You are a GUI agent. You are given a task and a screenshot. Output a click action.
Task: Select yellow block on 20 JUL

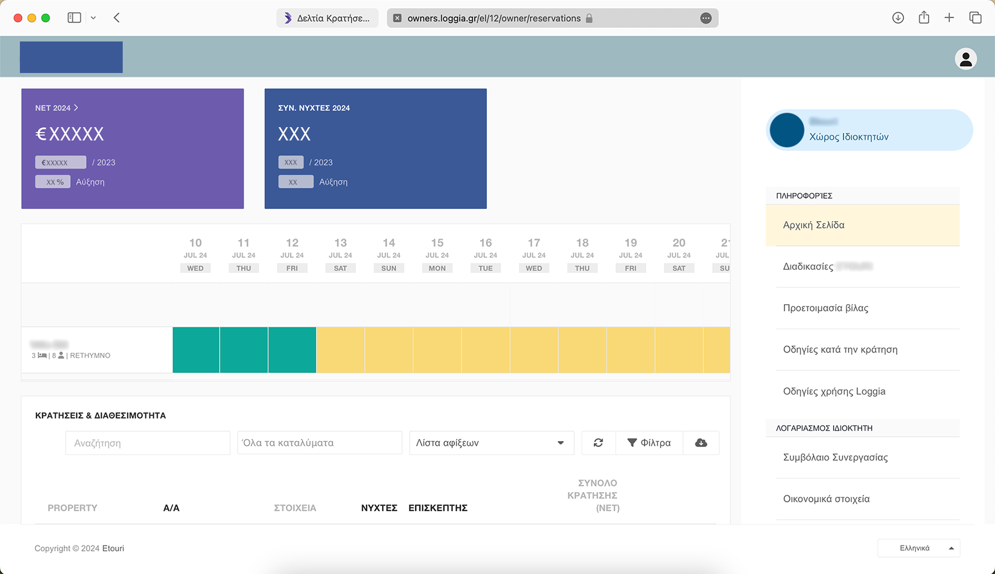tap(679, 350)
